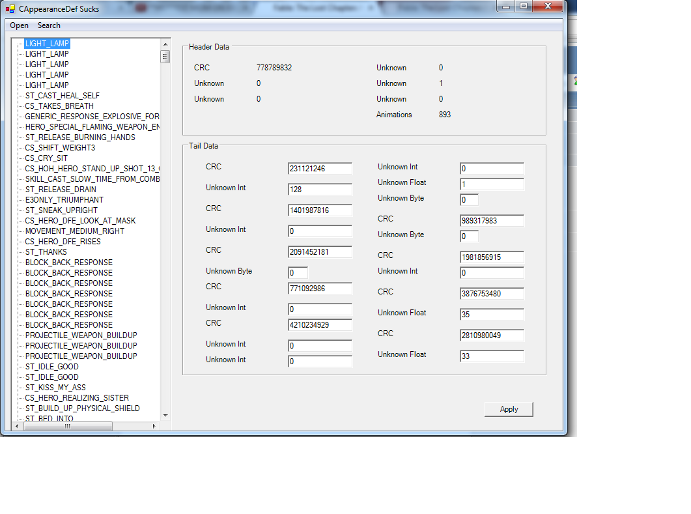
Task: Click the CRC field containing 4210234929
Action: click(320, 325)
